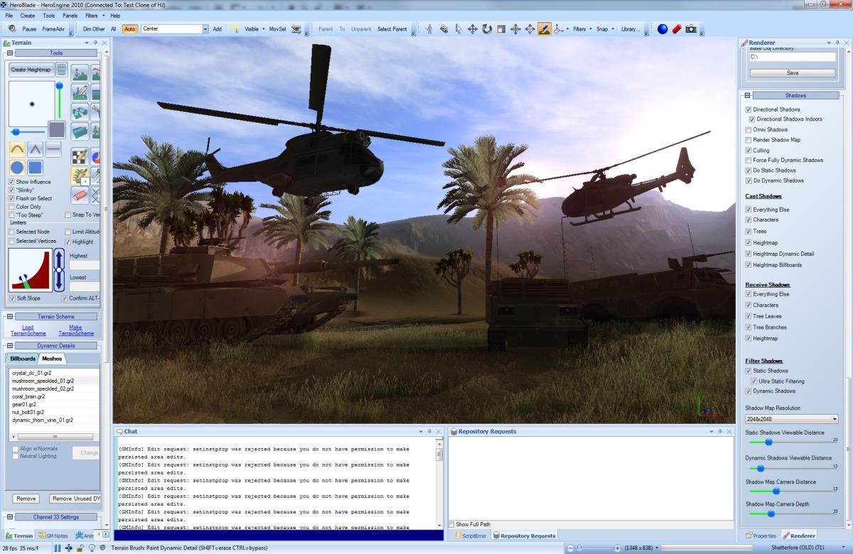This screenshot has height=554, width=853.
Task: Collapse the Dynamic Details section
Action: coord(10,346)
